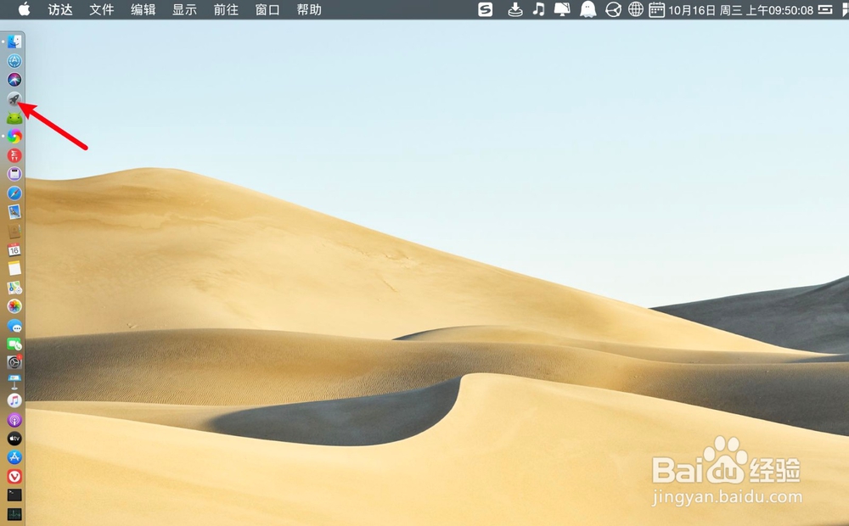Click the date and time 10月16日 周三

point(740,9)
